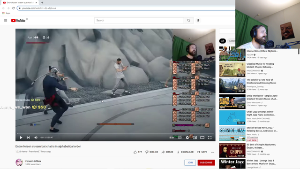Open a new browser tab
Image resolution: width=300 pixels, height=169 pixels.
[x=42, y=3]
